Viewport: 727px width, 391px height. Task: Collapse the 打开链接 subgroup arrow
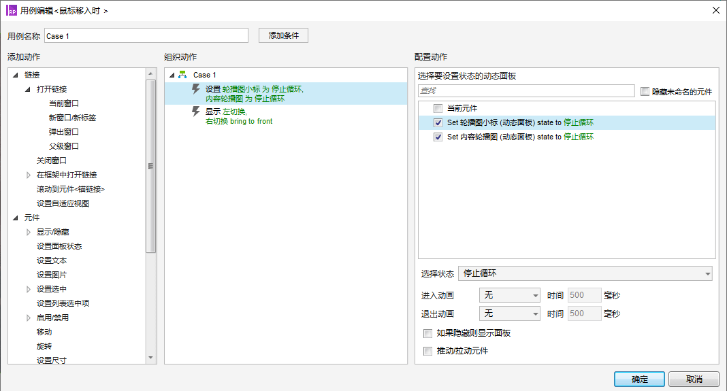[28, 89]
